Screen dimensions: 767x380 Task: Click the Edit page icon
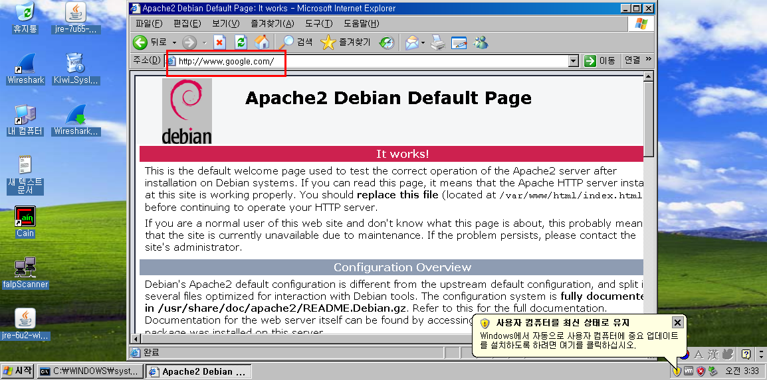(459, 43)
